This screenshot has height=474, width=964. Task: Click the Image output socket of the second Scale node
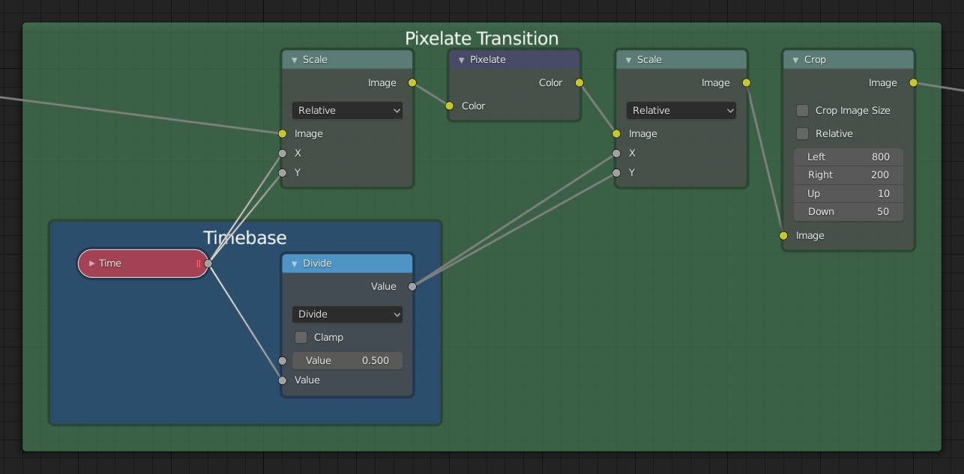(x=746, y=83)
